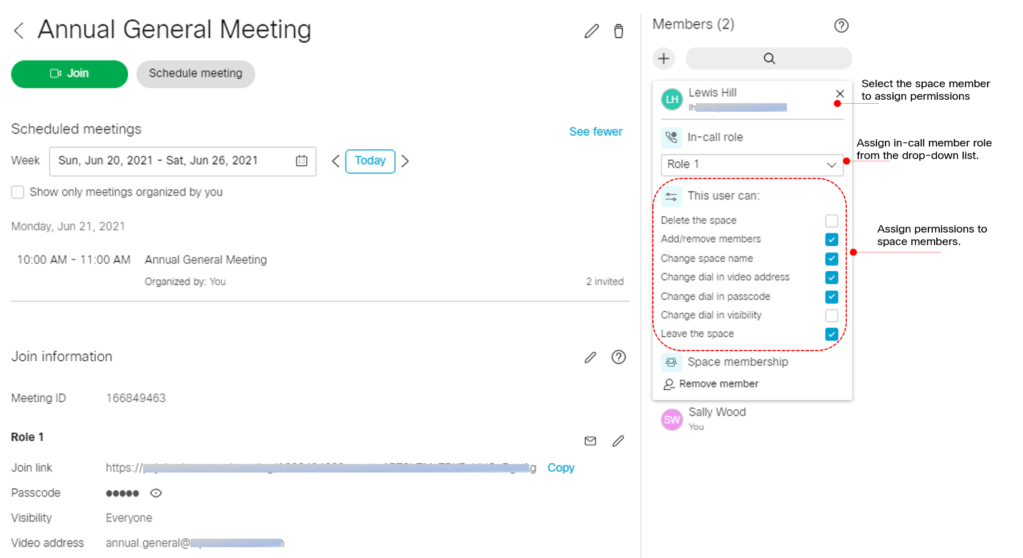The image size is (1023, 558).
Task: Enable the Delete the space permission
Action: (831, 221)
